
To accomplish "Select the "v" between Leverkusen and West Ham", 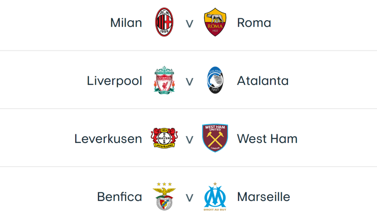I will (x=189, y=140).
